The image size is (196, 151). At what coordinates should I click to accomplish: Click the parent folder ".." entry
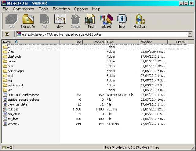(x=9, y=47)
